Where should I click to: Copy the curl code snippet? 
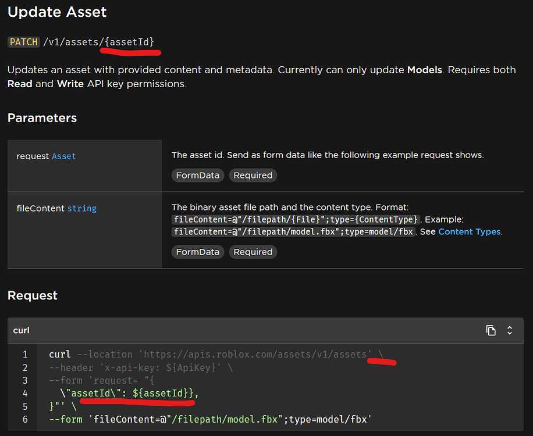[491, 330]
